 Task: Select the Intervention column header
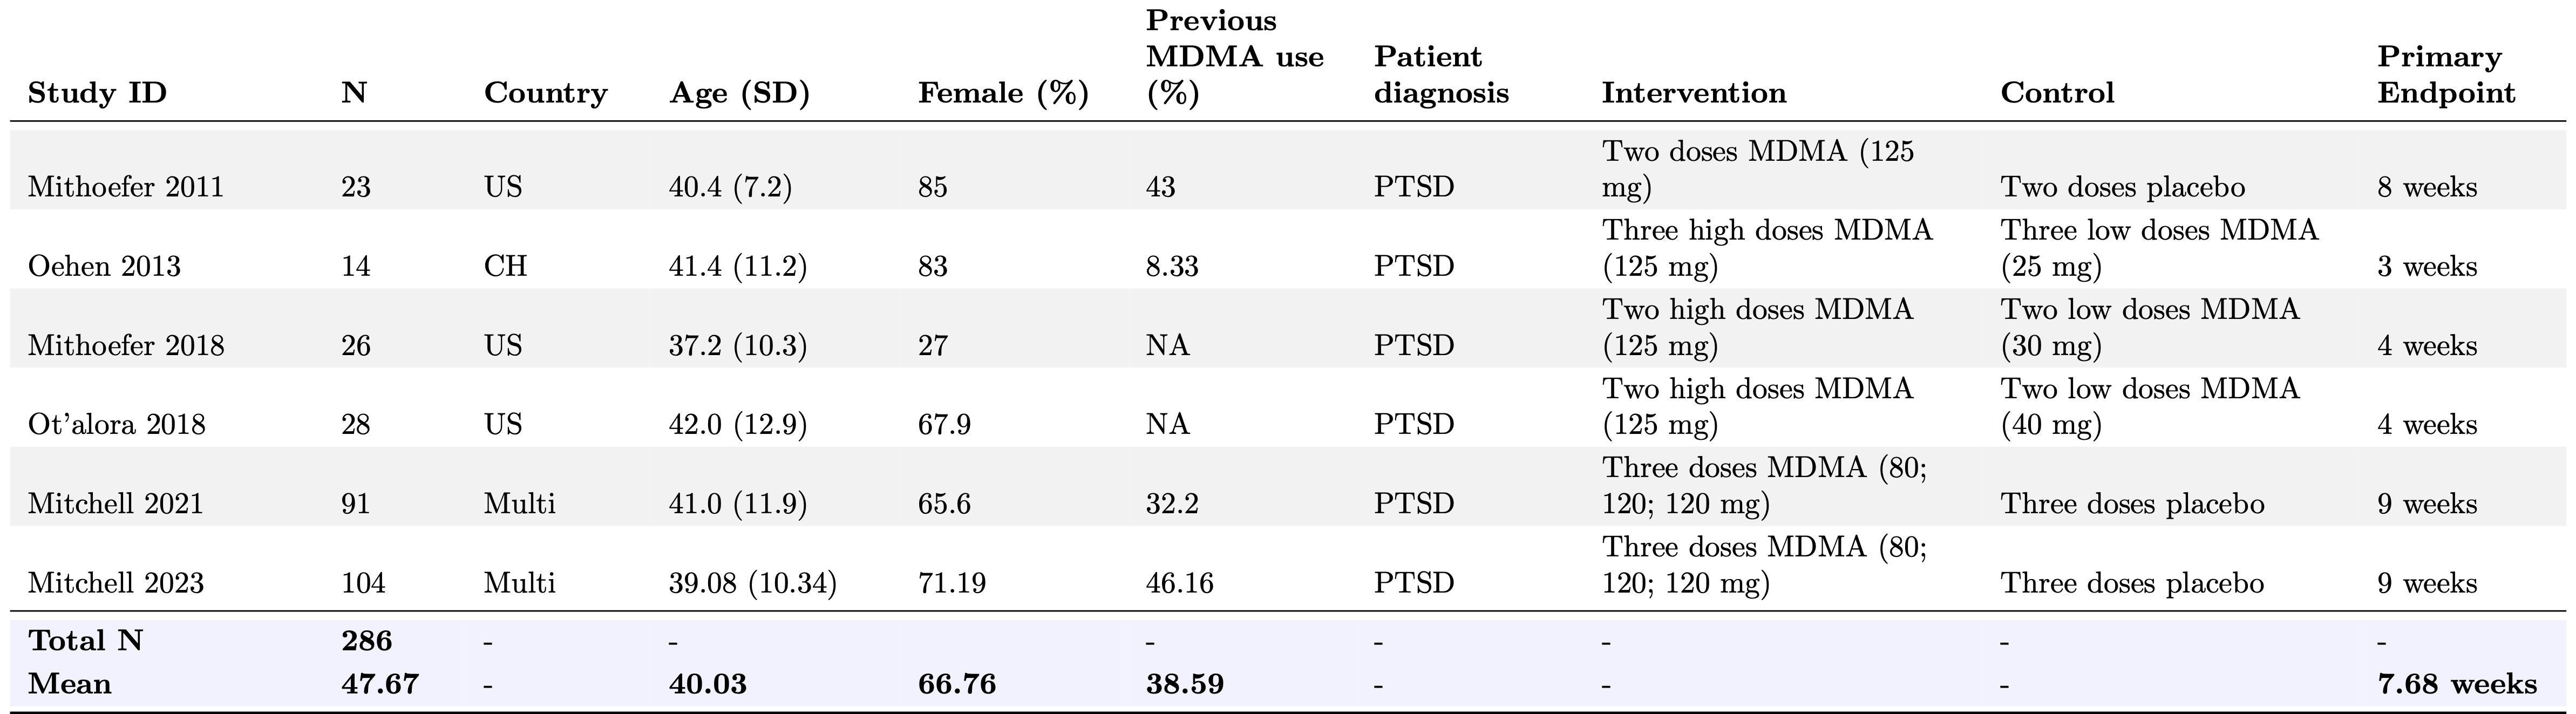point(1693,93)
